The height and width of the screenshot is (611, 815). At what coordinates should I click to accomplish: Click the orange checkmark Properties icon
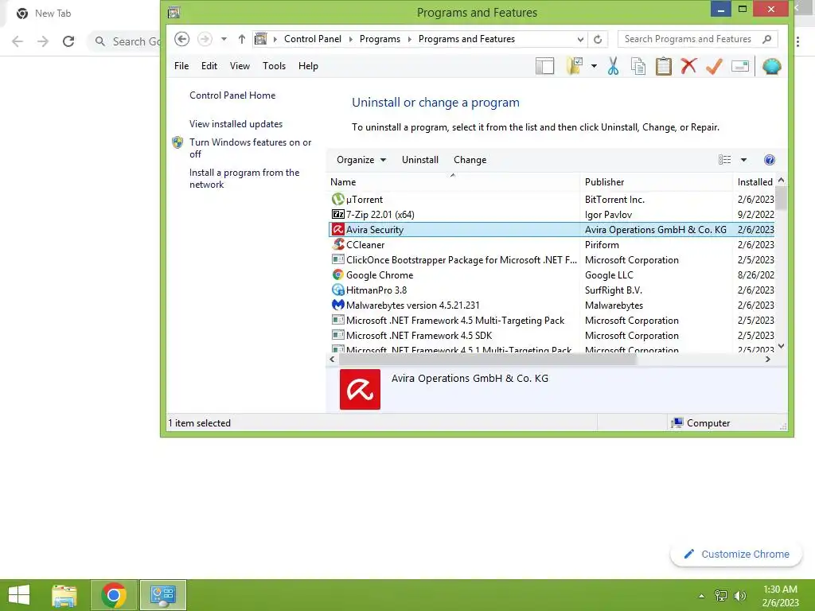[714, 66]
